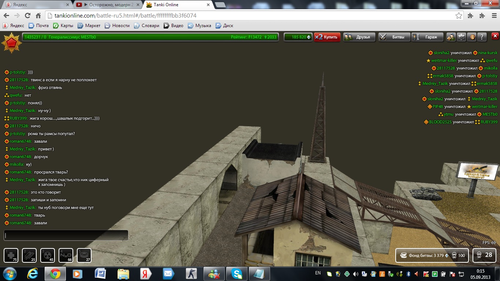Click BLOOD2525 in the kill feed

click(440, 122)
